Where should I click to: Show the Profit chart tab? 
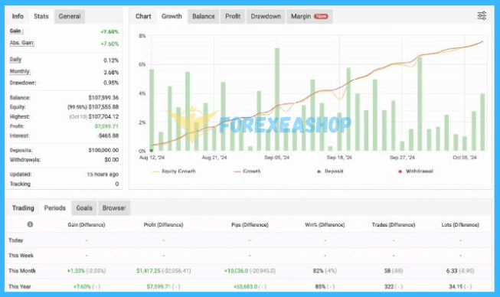233,16
